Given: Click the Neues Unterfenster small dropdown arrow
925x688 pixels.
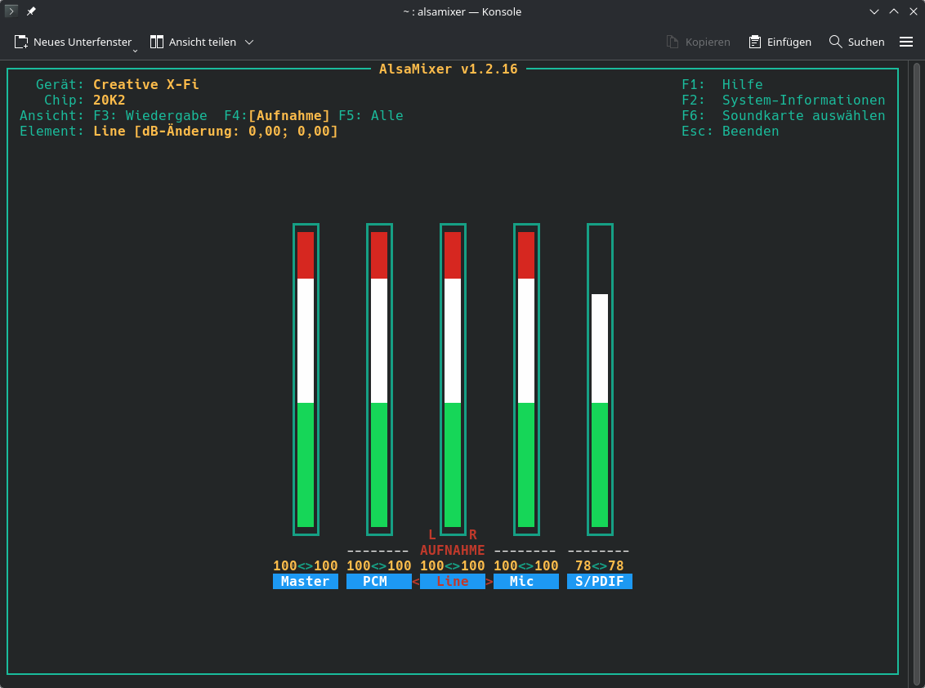Looking at the screenshot, I should click(135, 51).
